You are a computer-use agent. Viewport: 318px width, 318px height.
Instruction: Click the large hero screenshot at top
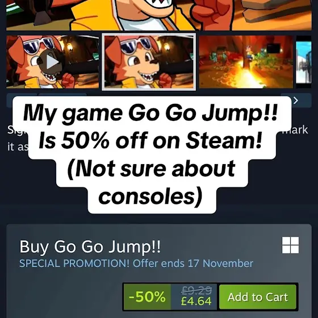click(x=159, y=15)
